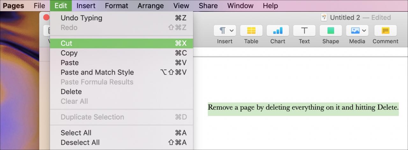Click the document icon beside Untitled 2

324,17
